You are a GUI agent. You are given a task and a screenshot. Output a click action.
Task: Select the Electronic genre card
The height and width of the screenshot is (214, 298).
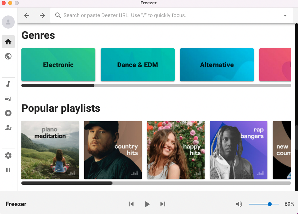pyautogui.click(x=58, y=65)
